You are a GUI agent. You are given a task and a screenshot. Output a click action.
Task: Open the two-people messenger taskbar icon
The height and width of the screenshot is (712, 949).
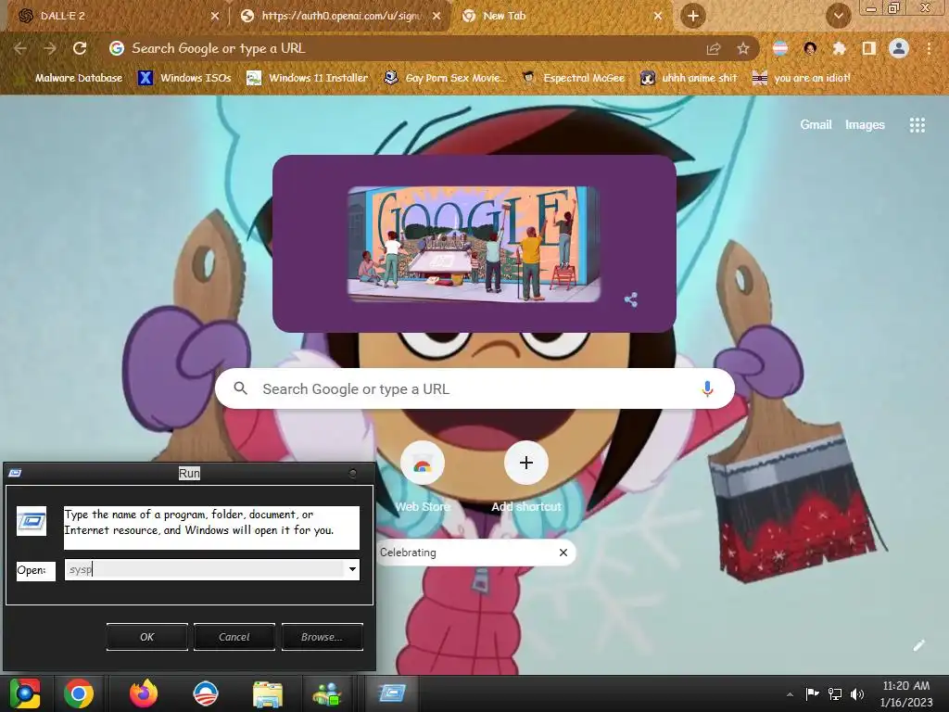[x=327, y=693]
